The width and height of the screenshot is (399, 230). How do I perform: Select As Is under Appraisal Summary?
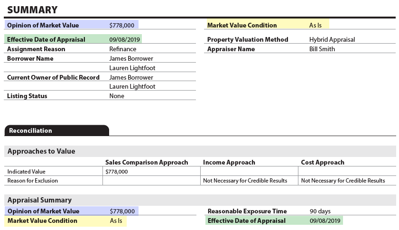(x=116, y=221)
